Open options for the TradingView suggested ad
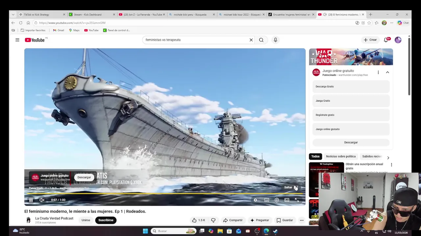 point(391,165)
